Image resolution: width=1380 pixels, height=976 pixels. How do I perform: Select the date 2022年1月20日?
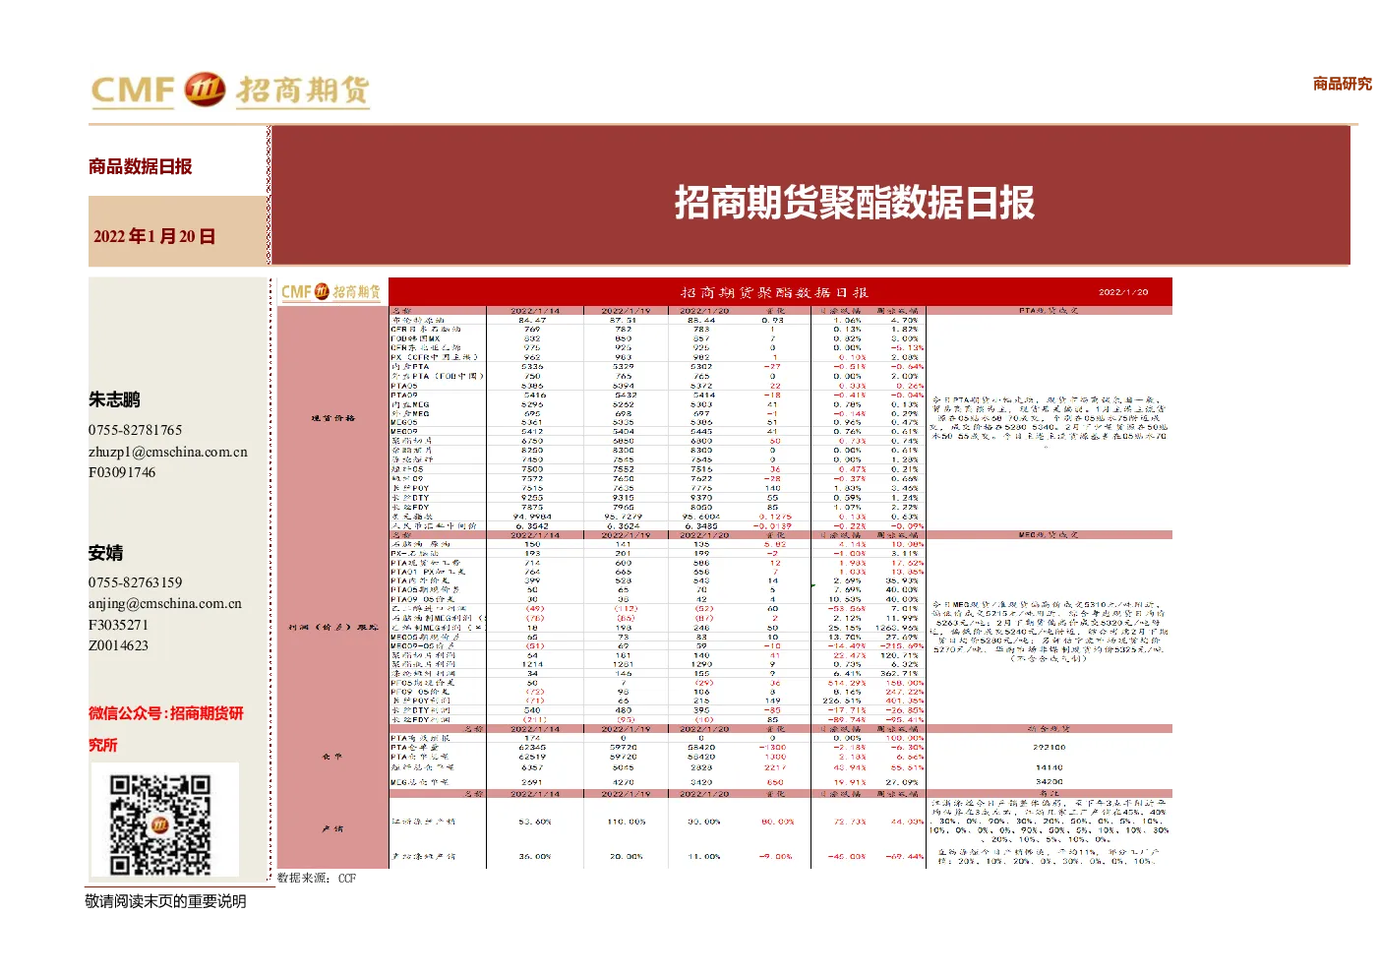click(154, 236)
